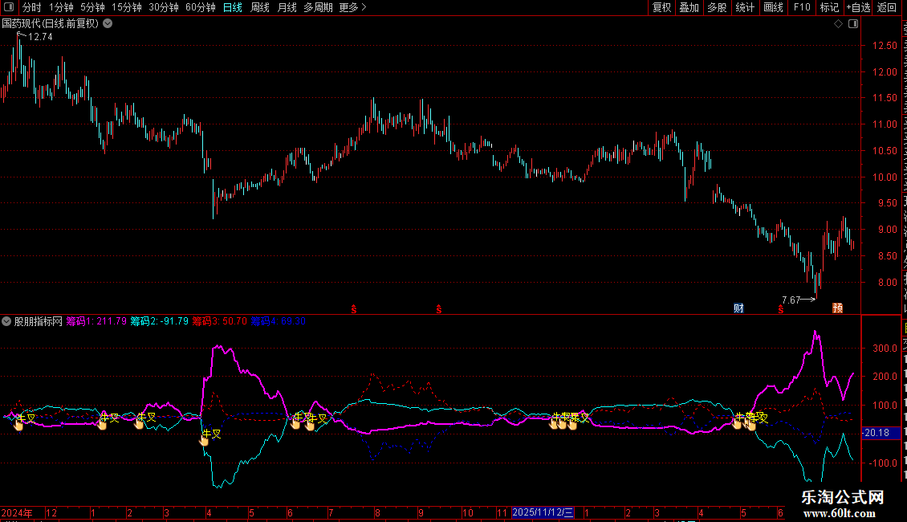Select the 30分钟 period

coord(164,7)
